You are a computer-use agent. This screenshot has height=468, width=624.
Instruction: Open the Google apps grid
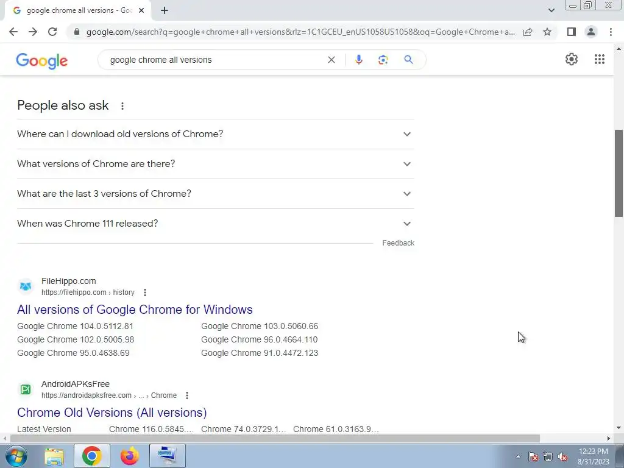[x=600, y=59]
